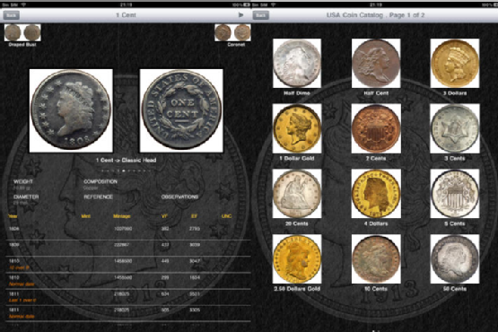Image resolution: width=498 pixels, height=332 pixels.
Task: Choose the 20 Cents coin icon
Action: click(x=297, y=194)
